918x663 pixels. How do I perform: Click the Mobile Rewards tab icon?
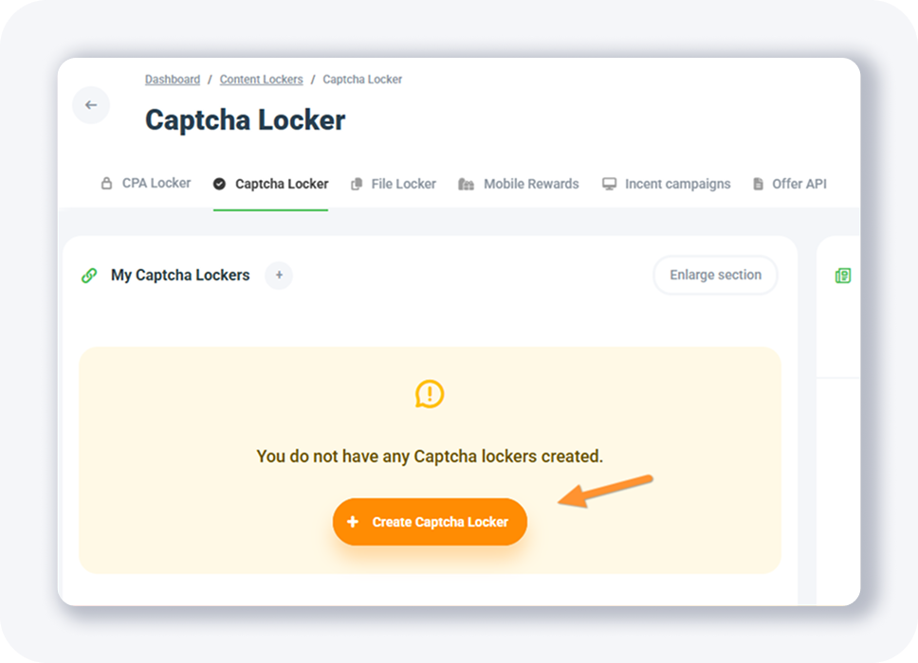click(466, 184)
